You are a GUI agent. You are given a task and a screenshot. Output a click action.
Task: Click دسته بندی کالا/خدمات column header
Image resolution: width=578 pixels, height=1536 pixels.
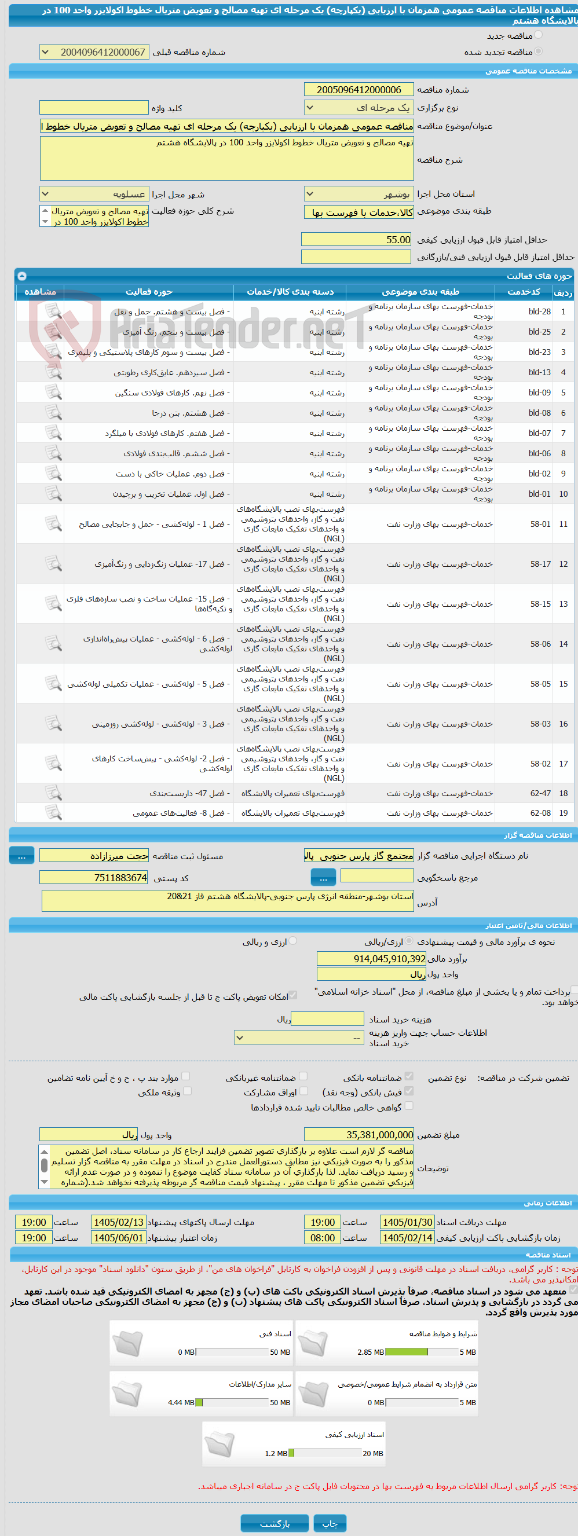[x=290, y=292]
